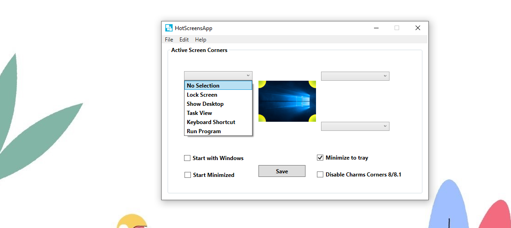The image size is (511, 228).
Task: Open the Edit menu
Action: click(x=184, y=40)
